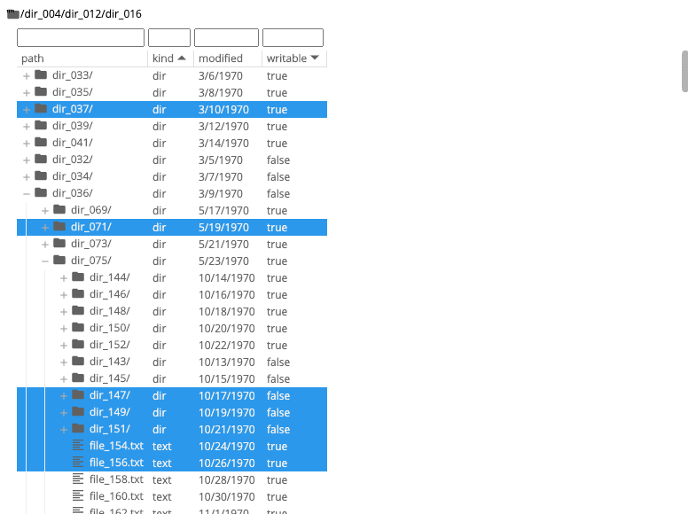This screenshot has height=514, width=688.
Task: Expand the dir_034/ folder
Action: 27,177
